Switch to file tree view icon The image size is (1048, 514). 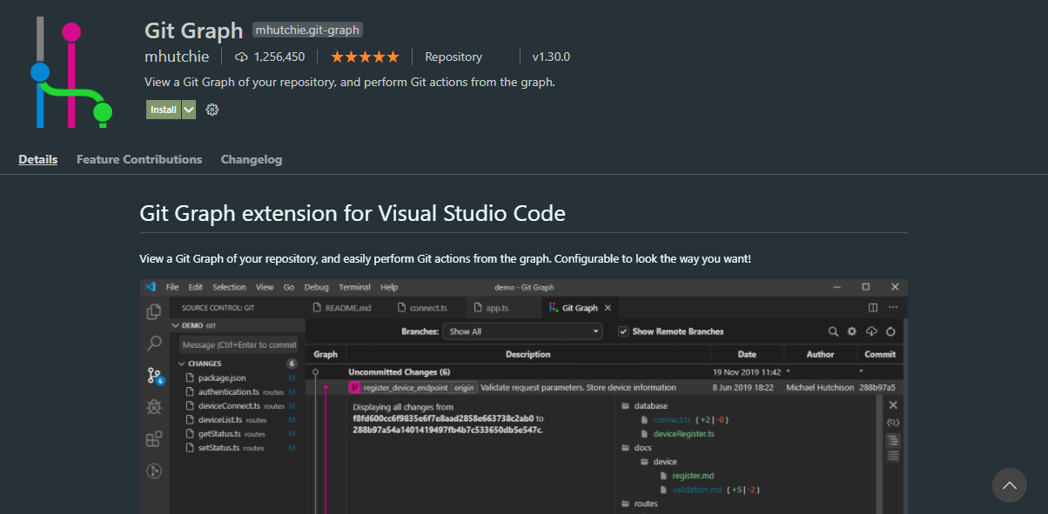pyautogui.click(x=893, y=440)
